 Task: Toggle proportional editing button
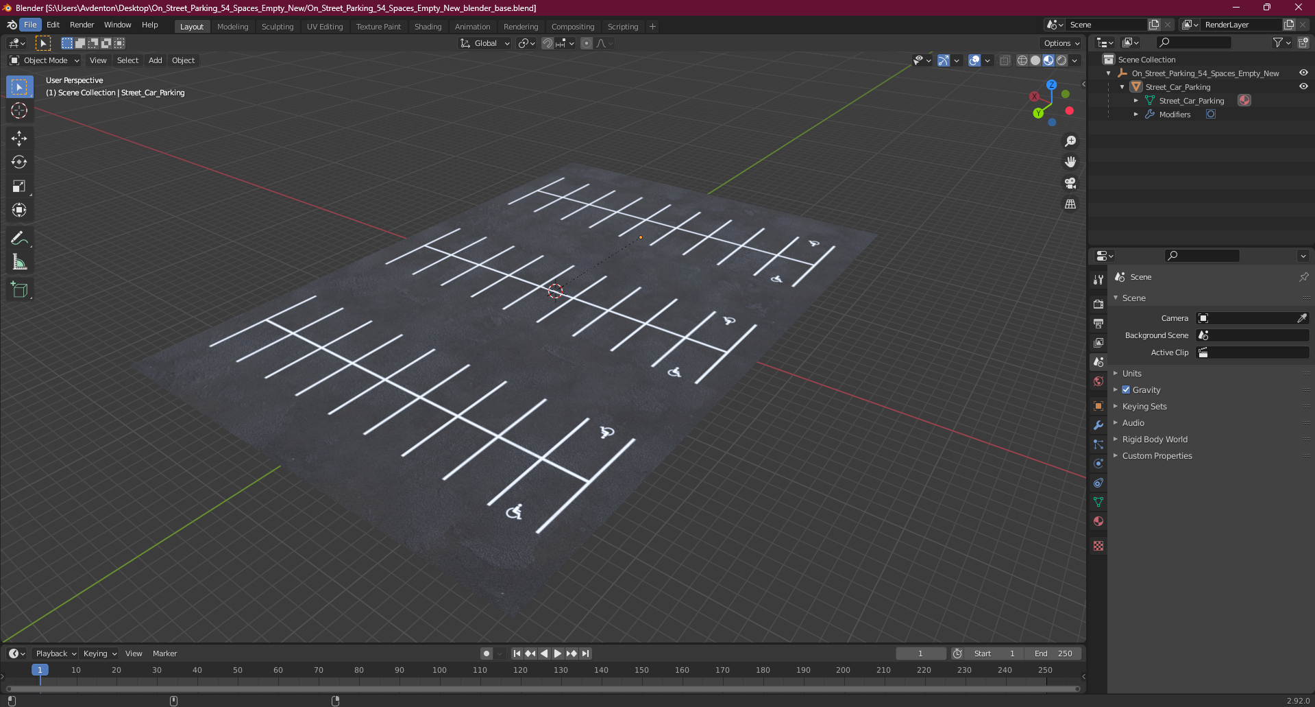pos(587,43)
